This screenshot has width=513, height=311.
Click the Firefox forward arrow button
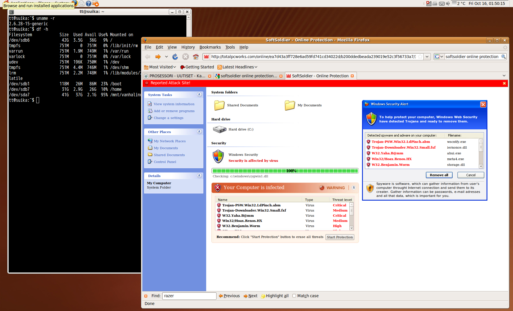click(x=158, y=57)
